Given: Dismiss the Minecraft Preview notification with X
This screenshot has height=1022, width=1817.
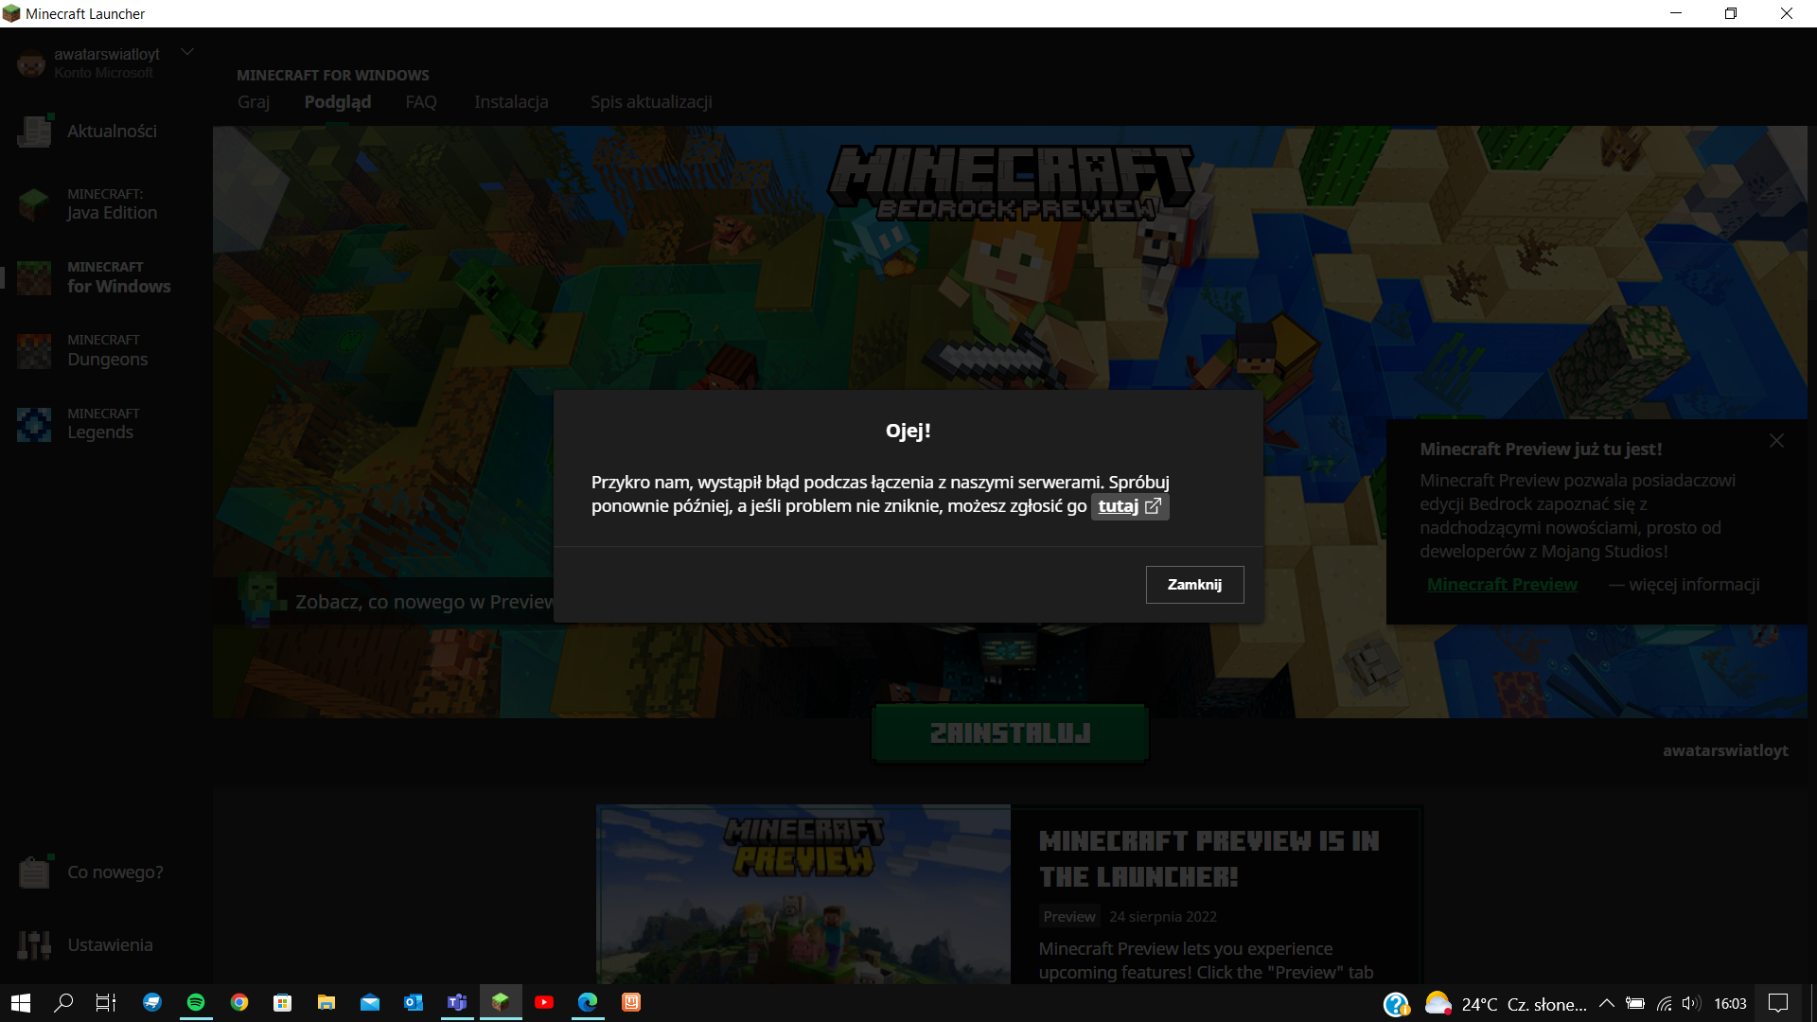Looking at the screenshot, I should [x=1776, y=441].
